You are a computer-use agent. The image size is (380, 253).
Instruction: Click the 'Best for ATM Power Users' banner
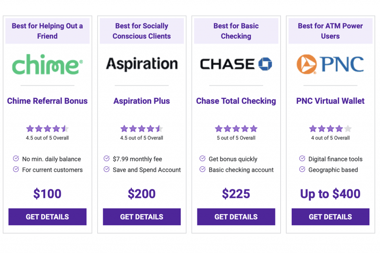pyautogui.click(x=330, y=31)
